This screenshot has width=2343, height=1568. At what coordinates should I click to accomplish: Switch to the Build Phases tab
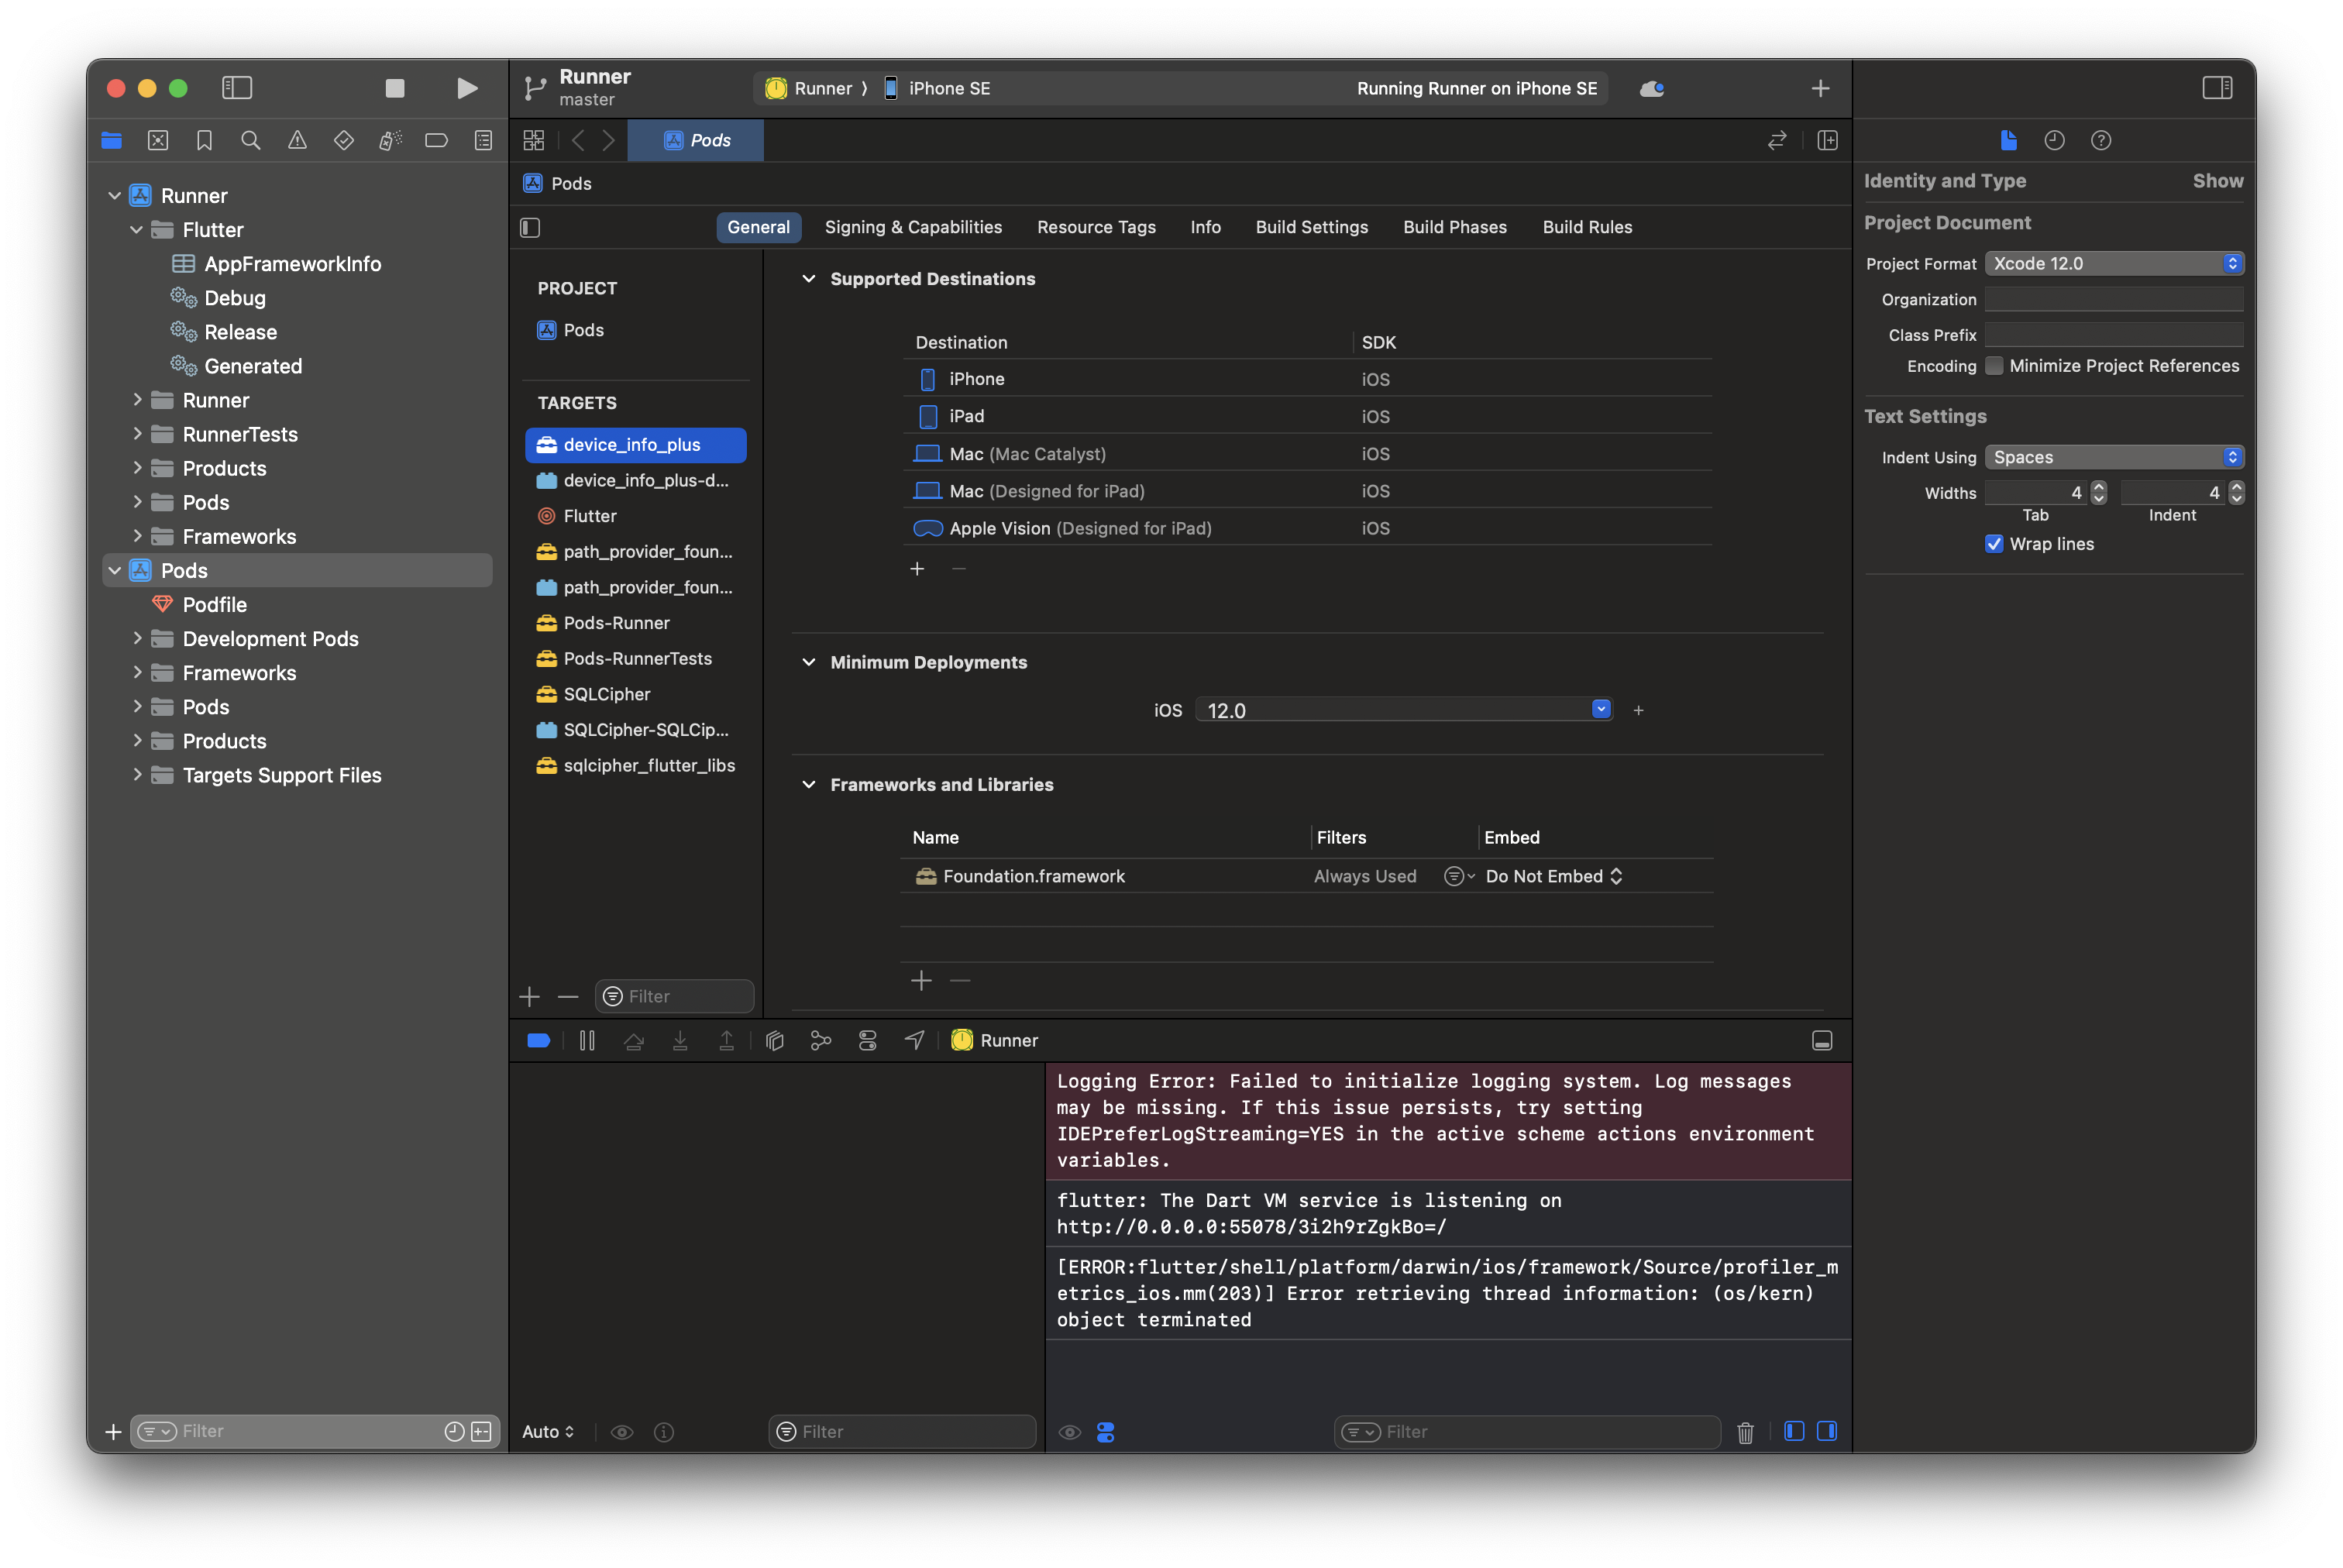coord(1454,227)
